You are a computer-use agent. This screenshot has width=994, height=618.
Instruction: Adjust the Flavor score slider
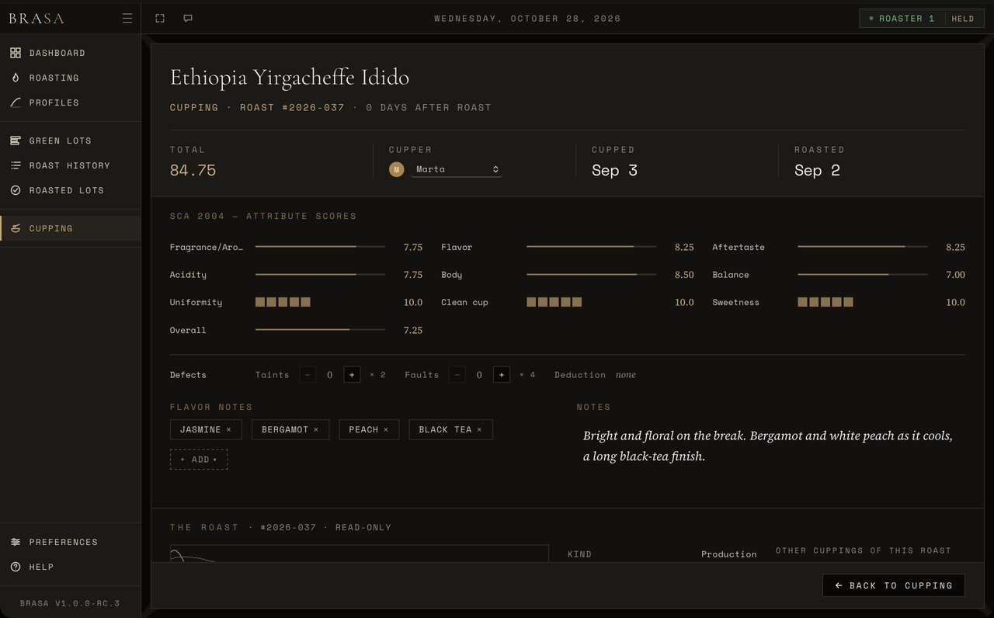click(591, 247)
